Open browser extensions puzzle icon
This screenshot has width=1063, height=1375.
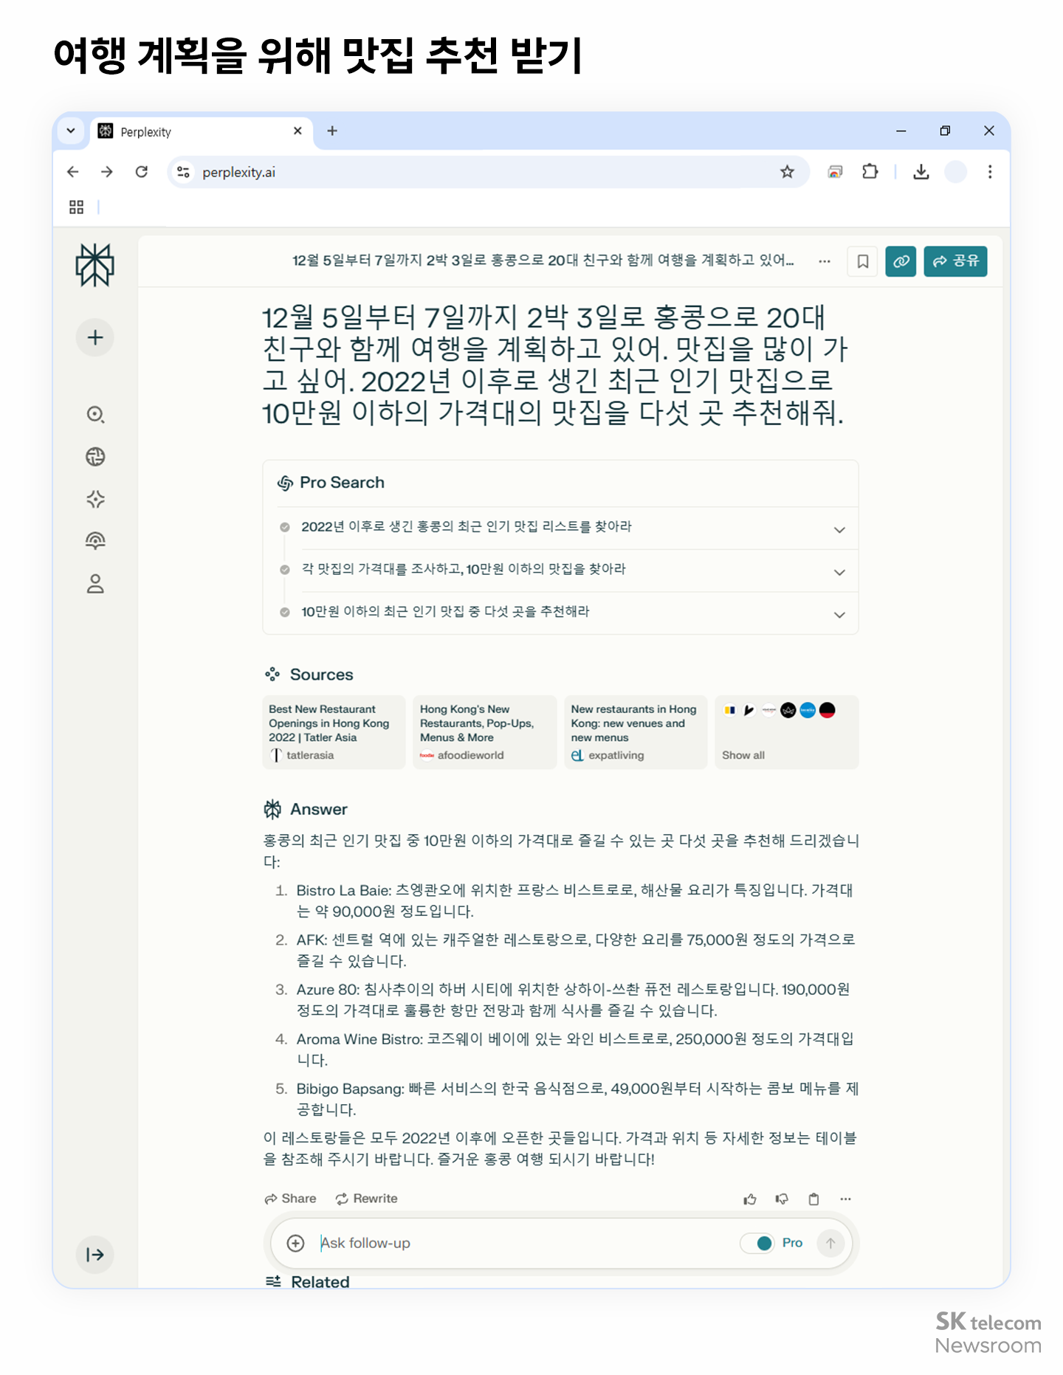pos(870,172)
